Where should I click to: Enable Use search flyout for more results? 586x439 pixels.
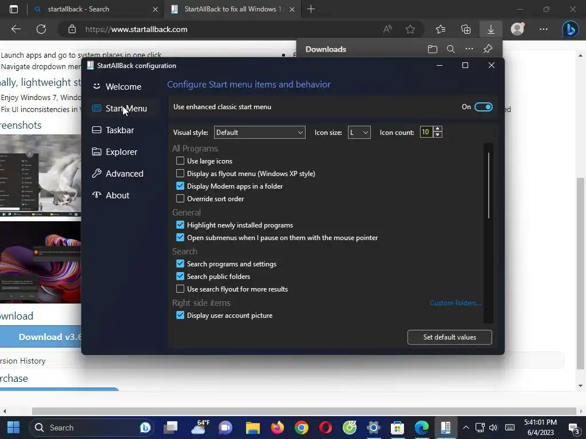[x=180, y=289]
